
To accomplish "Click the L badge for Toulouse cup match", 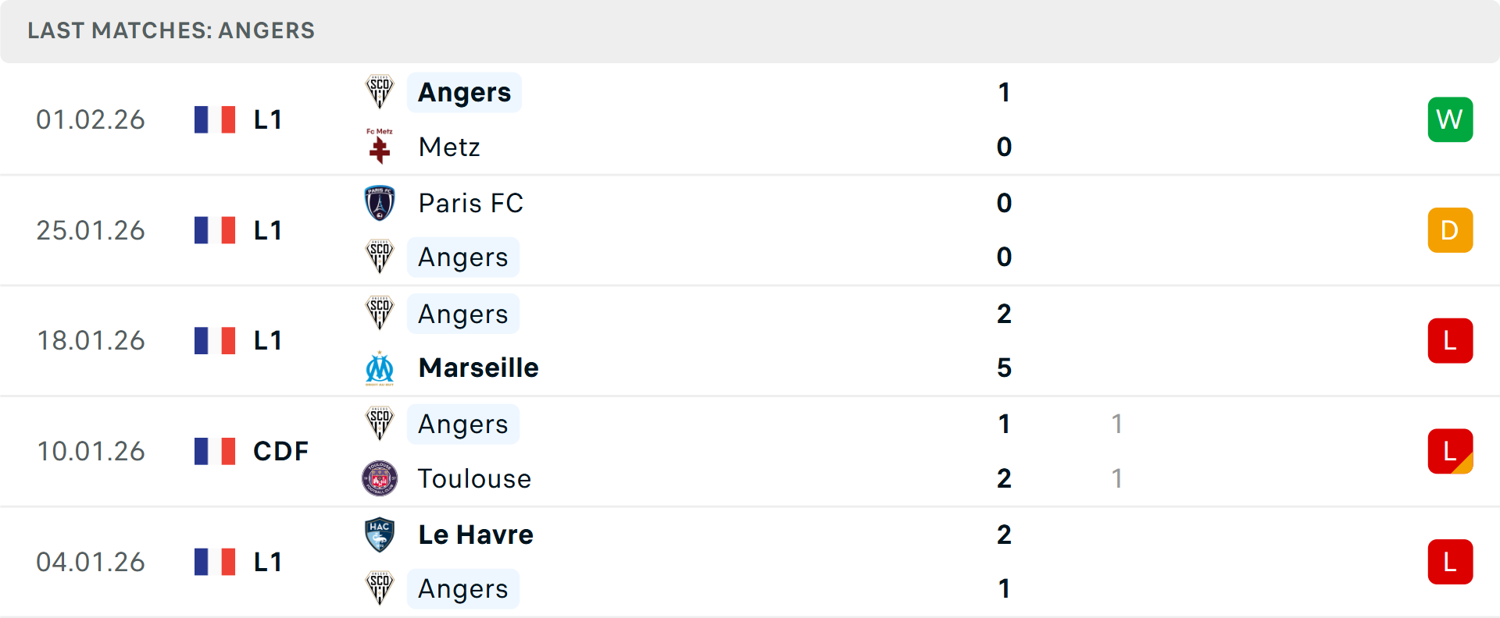I will click(1450, 451).
